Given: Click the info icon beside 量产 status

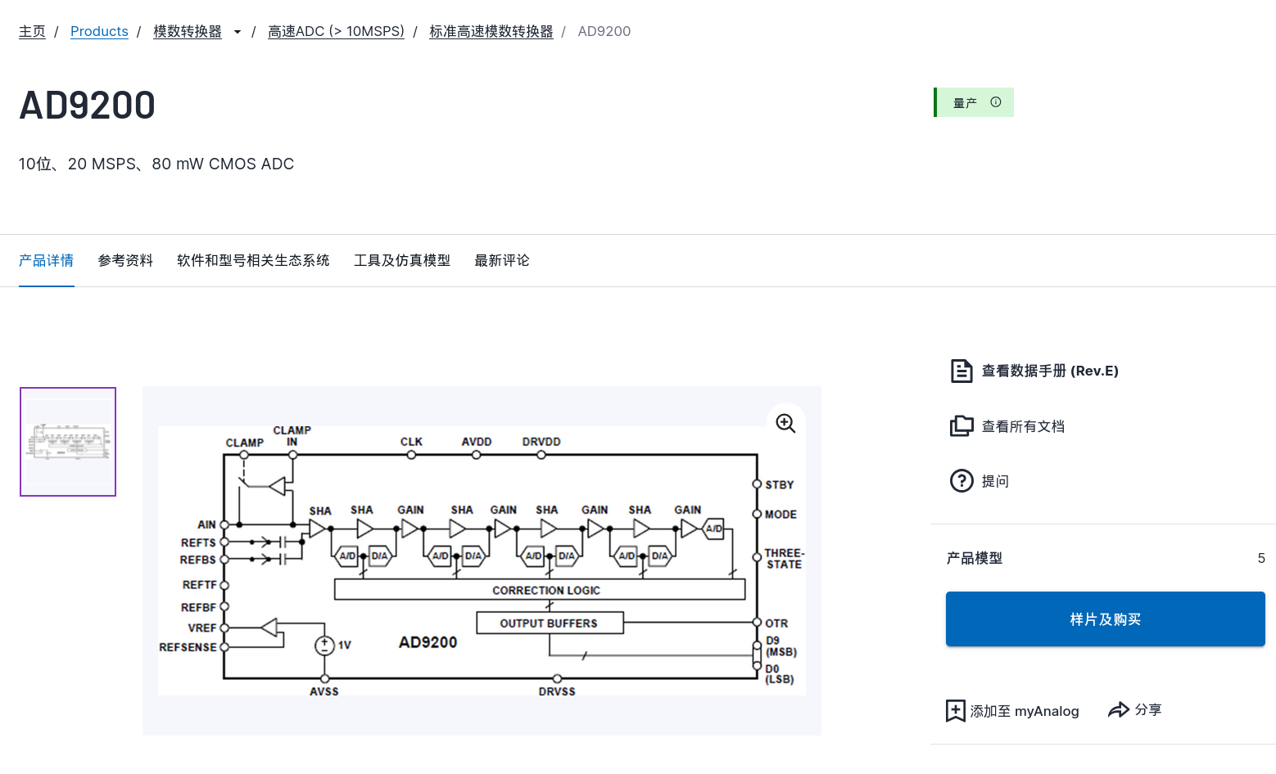Looking at the screenshot, I should tap(996, 102).
